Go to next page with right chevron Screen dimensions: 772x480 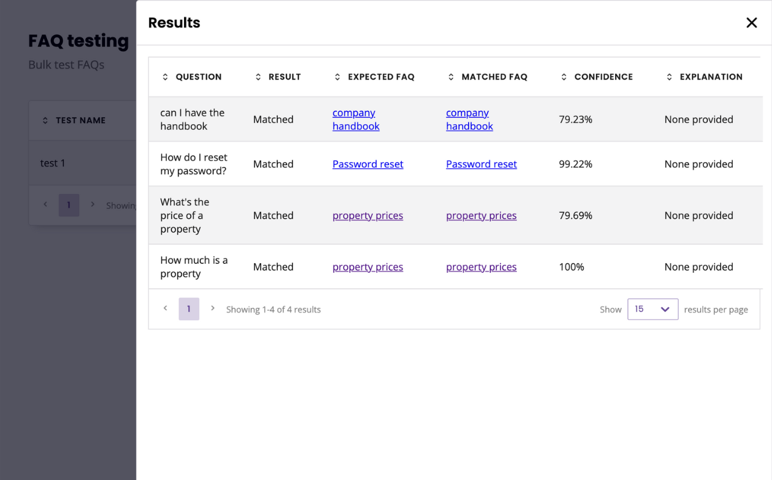212,308
